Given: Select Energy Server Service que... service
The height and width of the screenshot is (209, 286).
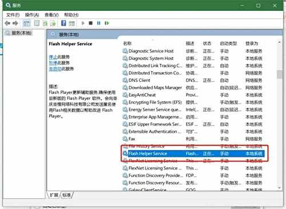Looking at the screenshot, I should pos(155,109).
